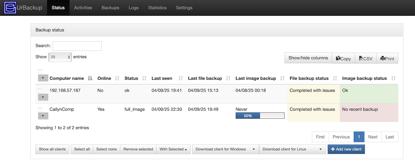Viewport: 415px width, 167px height.
Task: Focus the Search input field
Action: (77, 46)
